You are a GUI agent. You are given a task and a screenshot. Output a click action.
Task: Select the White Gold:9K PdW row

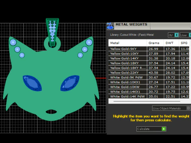[149, 77]
